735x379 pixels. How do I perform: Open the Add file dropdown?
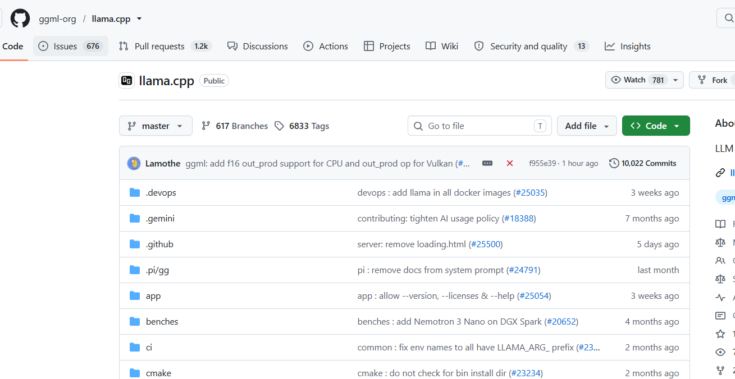point(587,126)
